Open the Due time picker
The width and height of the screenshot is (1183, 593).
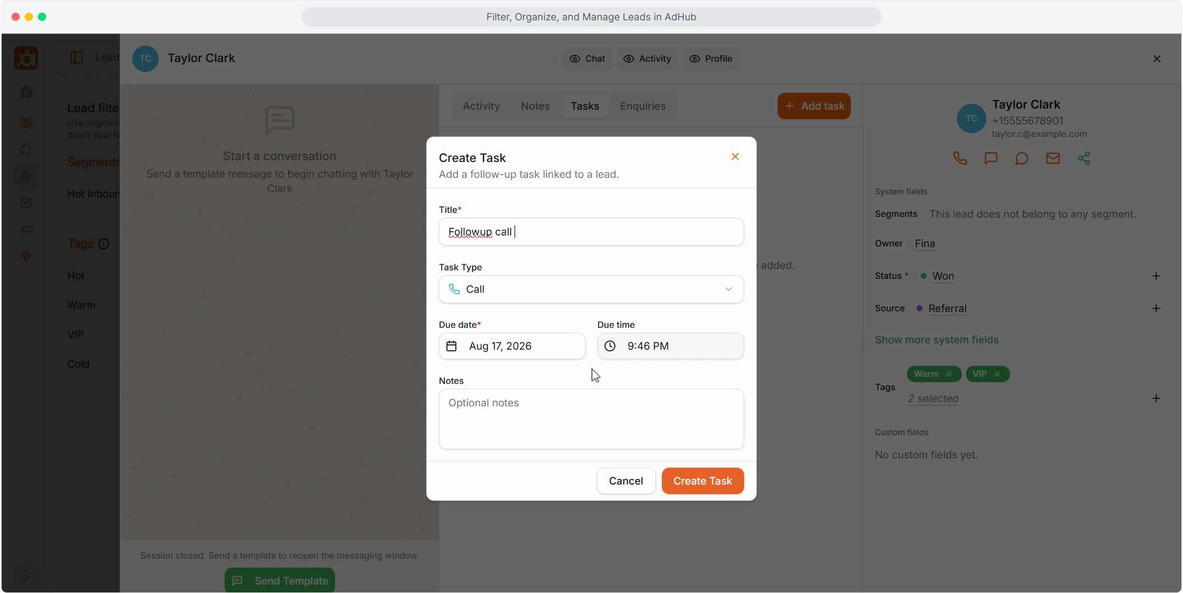click(x=670, y=346)
